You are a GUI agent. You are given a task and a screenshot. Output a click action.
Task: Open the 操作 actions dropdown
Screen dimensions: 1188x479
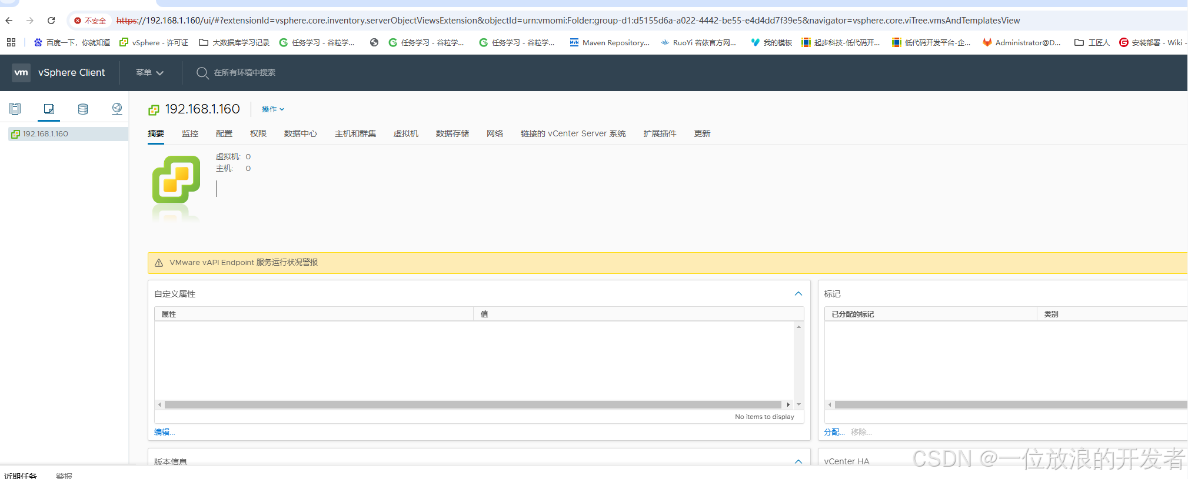pyautogui.click(x=273, y=109)
